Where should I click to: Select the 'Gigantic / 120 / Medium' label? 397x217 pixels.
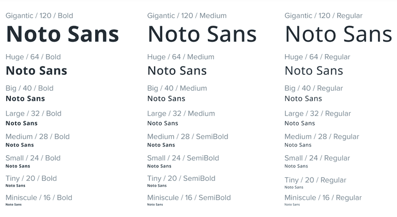pos(187,15)
